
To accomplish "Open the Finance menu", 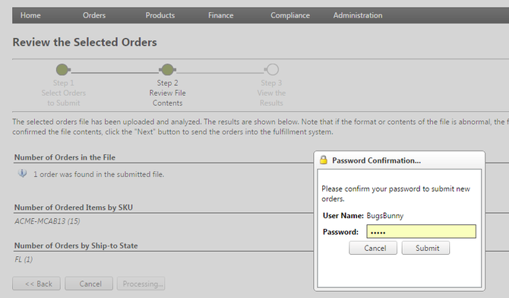I will [221, 15].
